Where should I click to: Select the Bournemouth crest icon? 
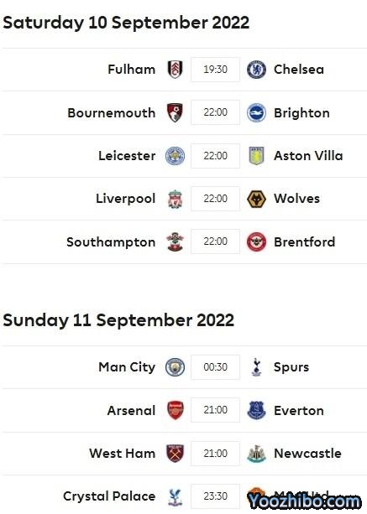(175, 112)
